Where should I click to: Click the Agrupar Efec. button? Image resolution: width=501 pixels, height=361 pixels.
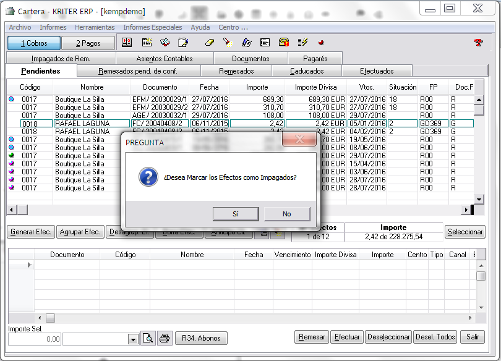tap(80, 232)
